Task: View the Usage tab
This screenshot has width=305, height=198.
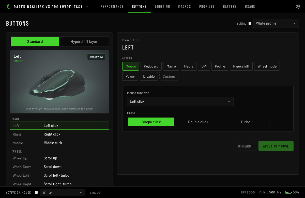Action: tap(250, 7)
